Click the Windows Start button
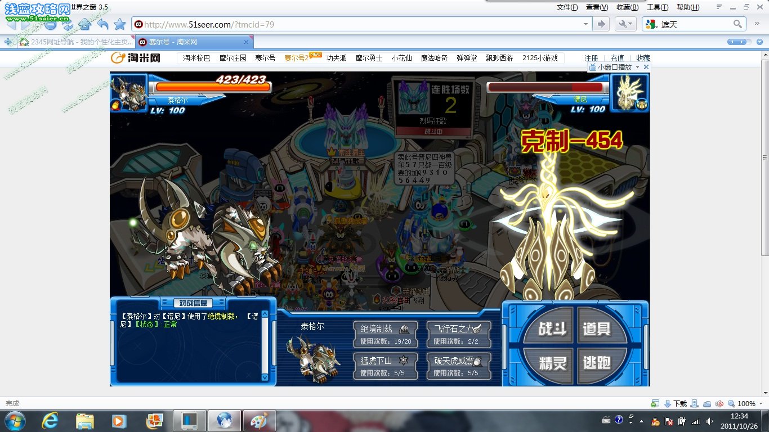This screenshot has height=432, width=769. (x=15, y=421)
